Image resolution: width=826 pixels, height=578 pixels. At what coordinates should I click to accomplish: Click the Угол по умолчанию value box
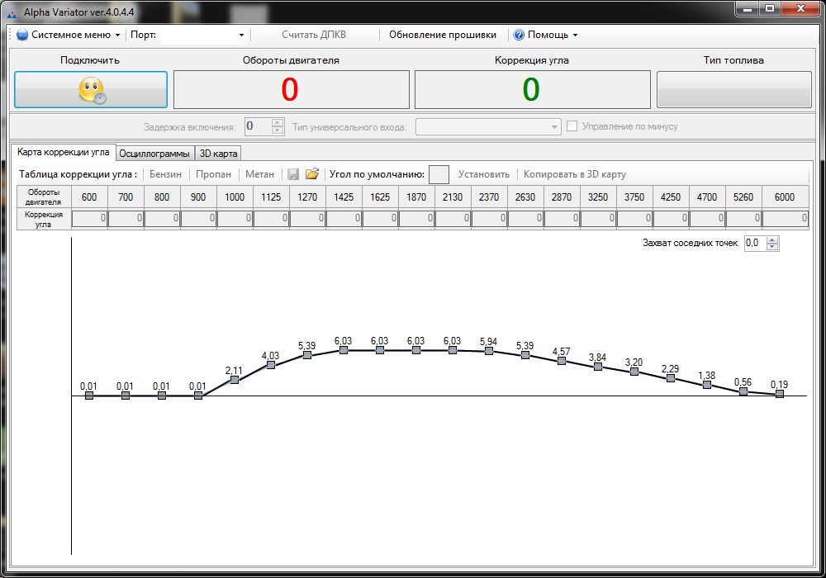[439, 174]
